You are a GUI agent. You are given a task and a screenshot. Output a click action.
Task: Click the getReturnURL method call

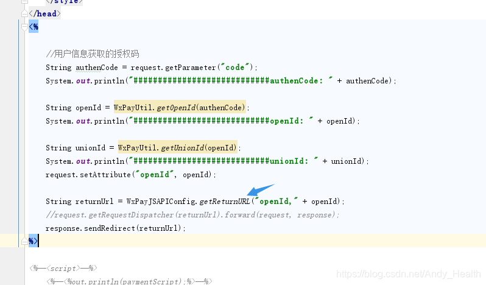pos(225,202)
